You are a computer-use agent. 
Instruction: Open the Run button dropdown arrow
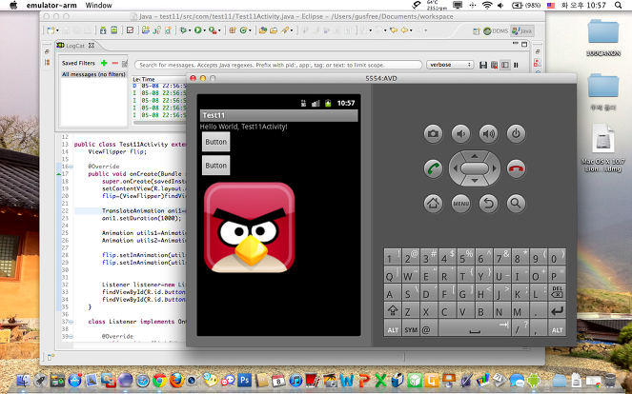pos(204,30)
